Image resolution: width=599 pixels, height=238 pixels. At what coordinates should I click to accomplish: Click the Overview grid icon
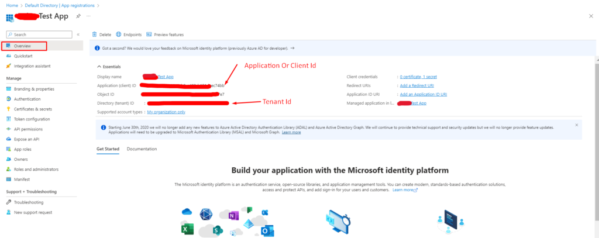8,46
